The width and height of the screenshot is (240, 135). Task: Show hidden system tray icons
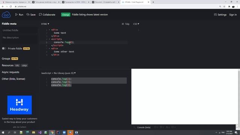point(216,132)
